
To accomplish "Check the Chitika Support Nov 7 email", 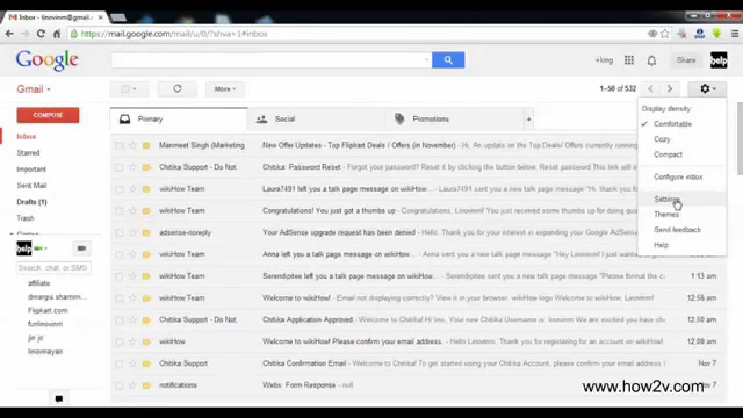I will [x=119, y=363].
